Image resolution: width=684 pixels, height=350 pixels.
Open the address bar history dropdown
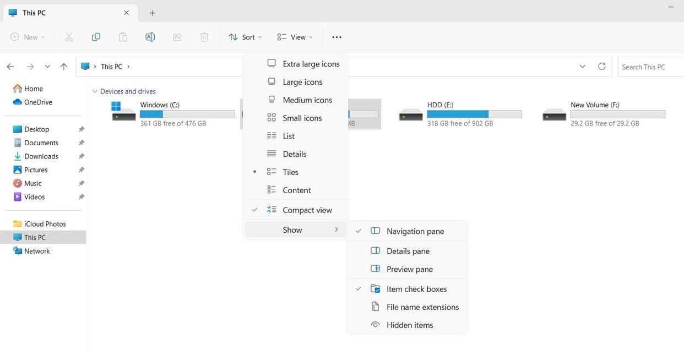click(582, 66)
